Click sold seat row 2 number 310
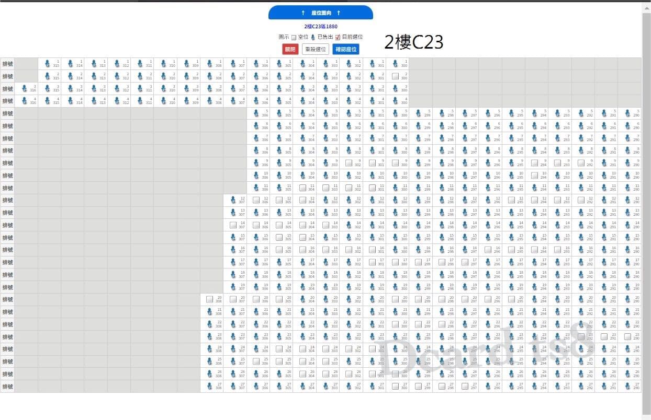This screenshot has height=420, width=651. [x=164, y=76]
